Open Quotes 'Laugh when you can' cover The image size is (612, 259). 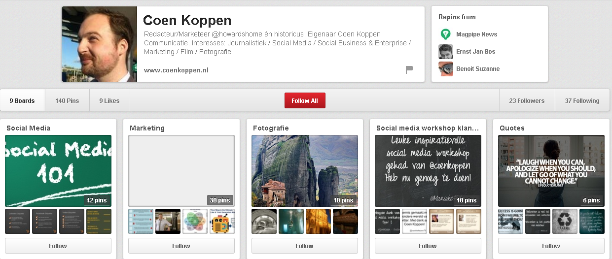(551, 171)
